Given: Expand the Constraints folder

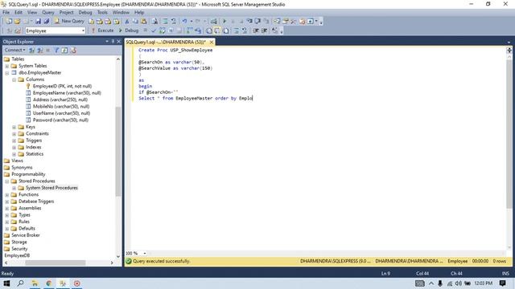Looking at the screenshot, I should pyautogui.click(x=14, y=134).
